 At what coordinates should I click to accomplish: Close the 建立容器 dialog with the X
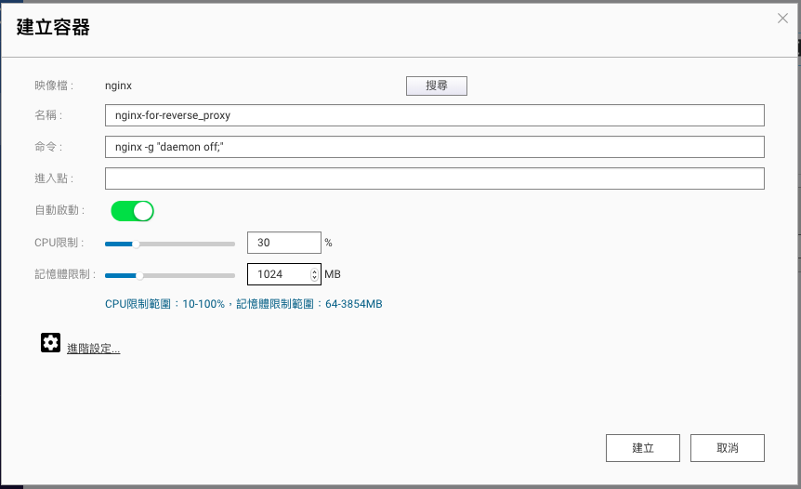click(x=782, y=19)
